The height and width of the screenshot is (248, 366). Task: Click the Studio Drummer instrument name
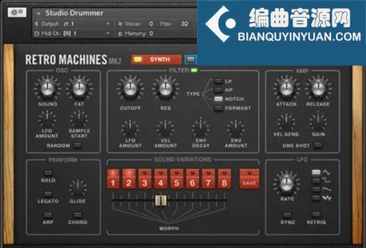pyautogui.click(x=75, y=13)
